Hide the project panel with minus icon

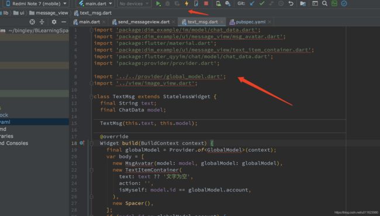pos(64,22)
